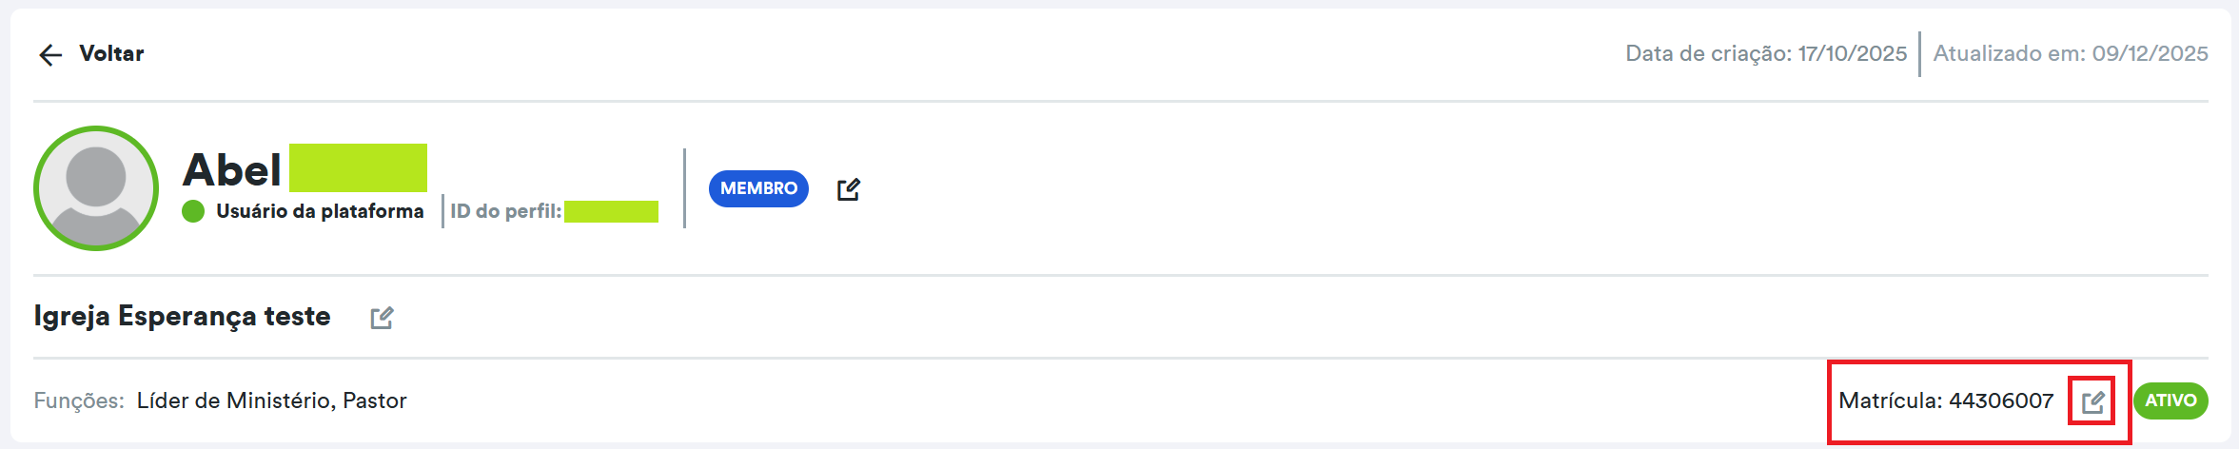Click the ID do perfil label
This screenshot has height=449, width=2239.
coord(505,211)
